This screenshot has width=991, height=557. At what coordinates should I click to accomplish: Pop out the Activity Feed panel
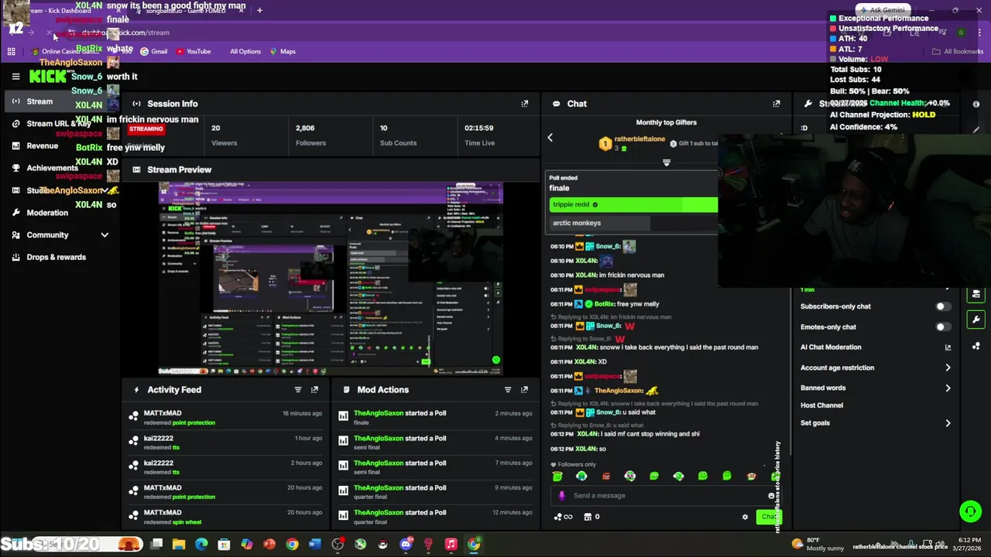tap(314, 390)
